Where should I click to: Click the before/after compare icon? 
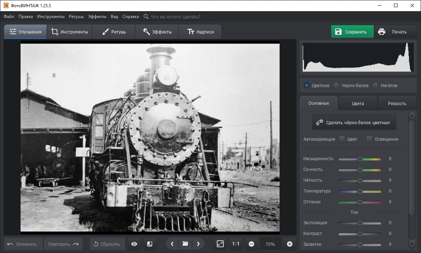150,244
